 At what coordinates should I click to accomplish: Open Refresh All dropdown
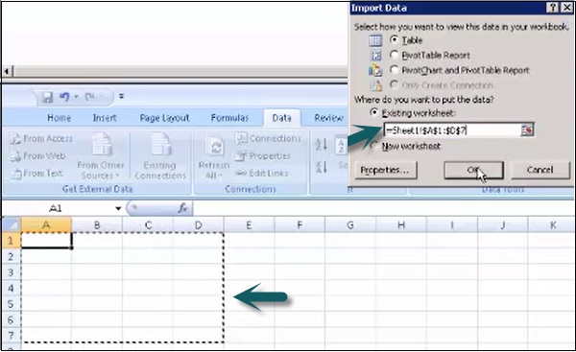(214, 156)
